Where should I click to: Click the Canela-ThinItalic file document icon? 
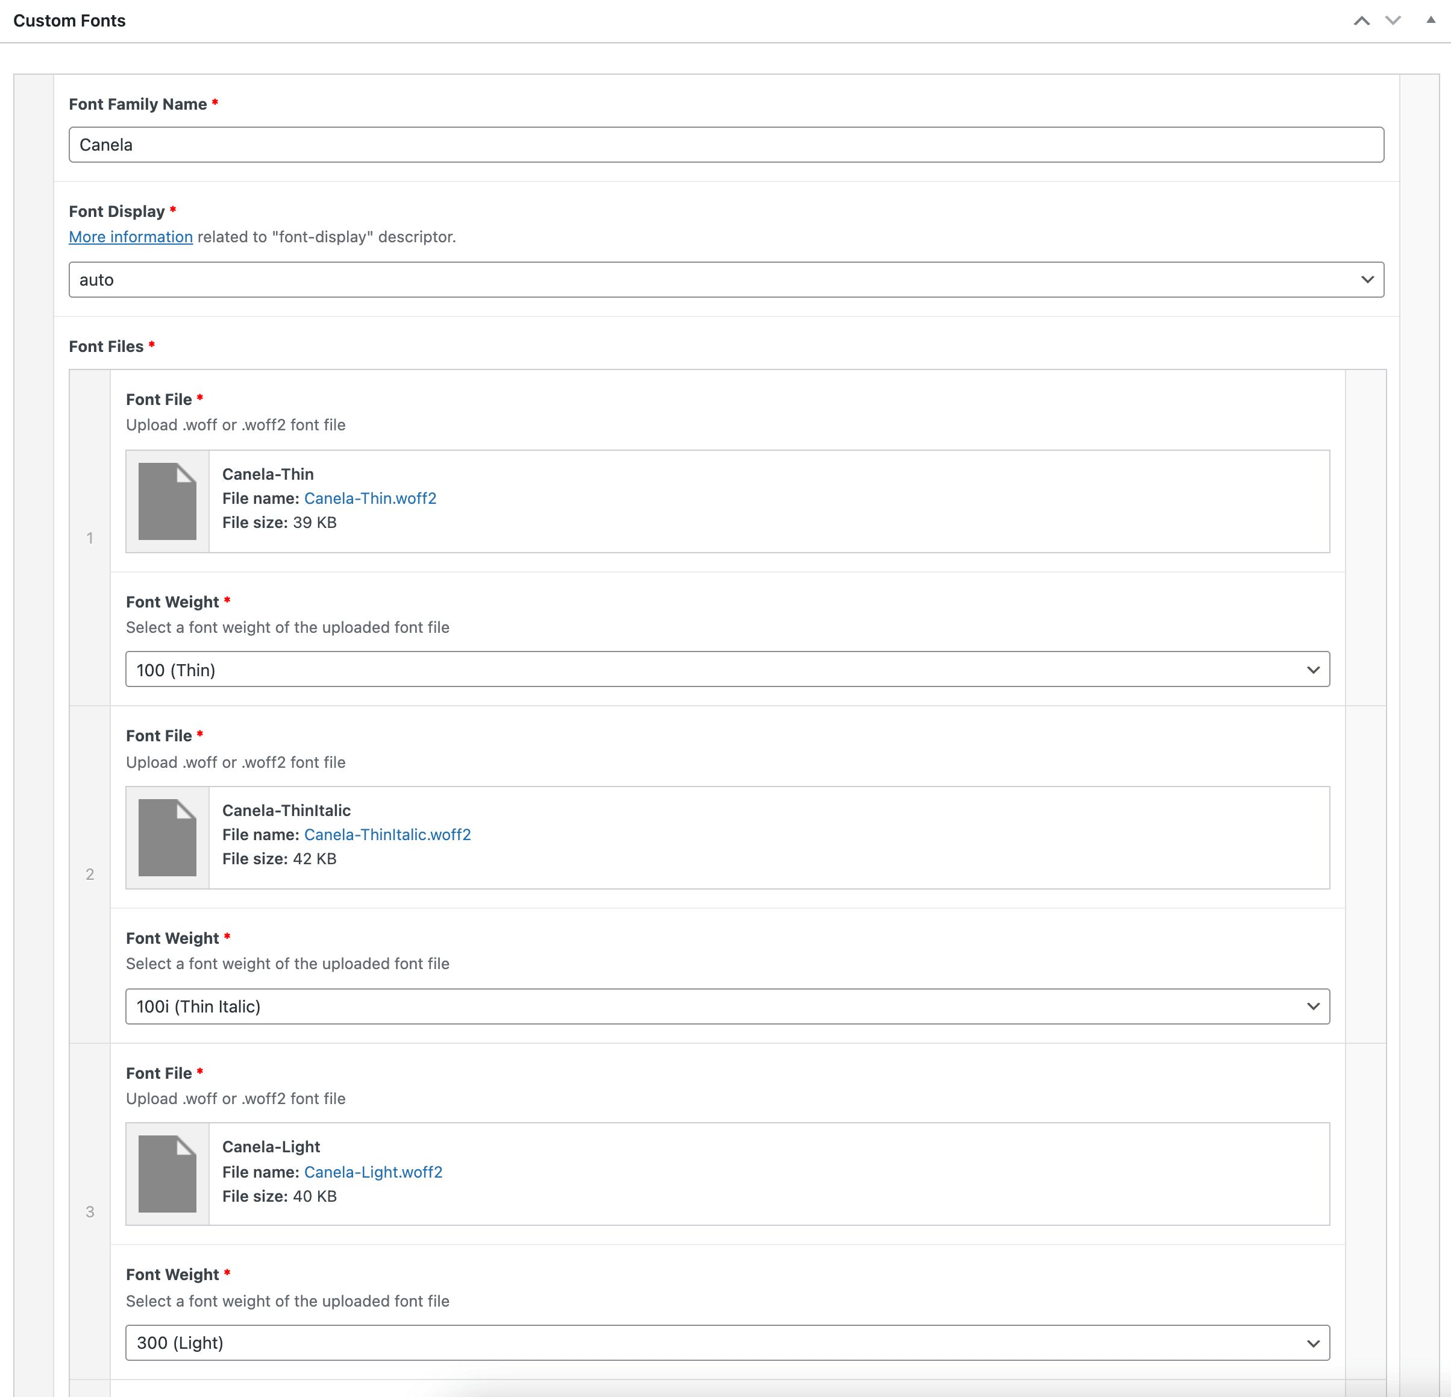click(x=168, y=837)
